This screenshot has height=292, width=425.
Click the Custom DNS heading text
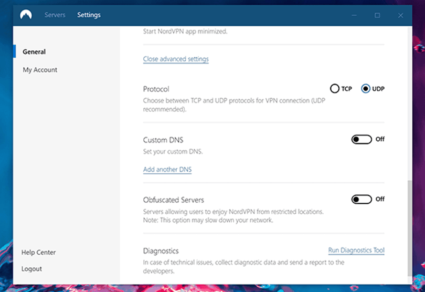(163, 140)
